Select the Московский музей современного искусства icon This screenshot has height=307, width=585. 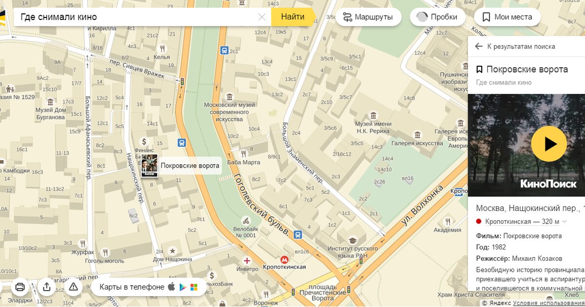[x=229, y=96]
